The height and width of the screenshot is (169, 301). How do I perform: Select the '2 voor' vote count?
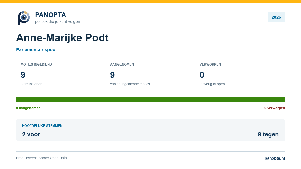(31, 134)
